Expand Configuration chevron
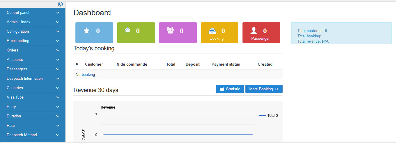This screenshot has width=396, height=143. 58,31
